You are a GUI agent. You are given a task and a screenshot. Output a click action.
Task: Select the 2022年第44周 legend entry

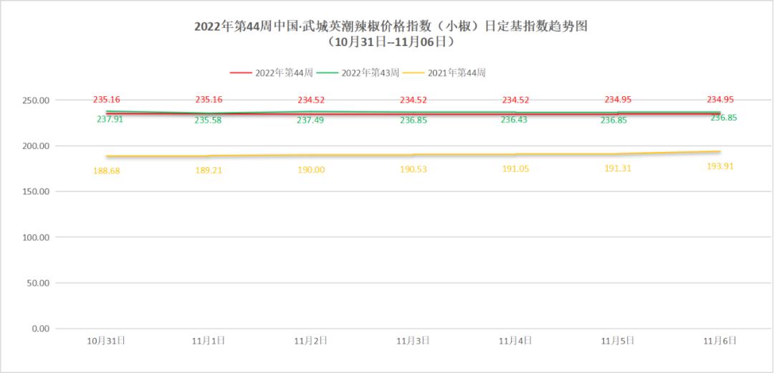[x=272, y=72]
